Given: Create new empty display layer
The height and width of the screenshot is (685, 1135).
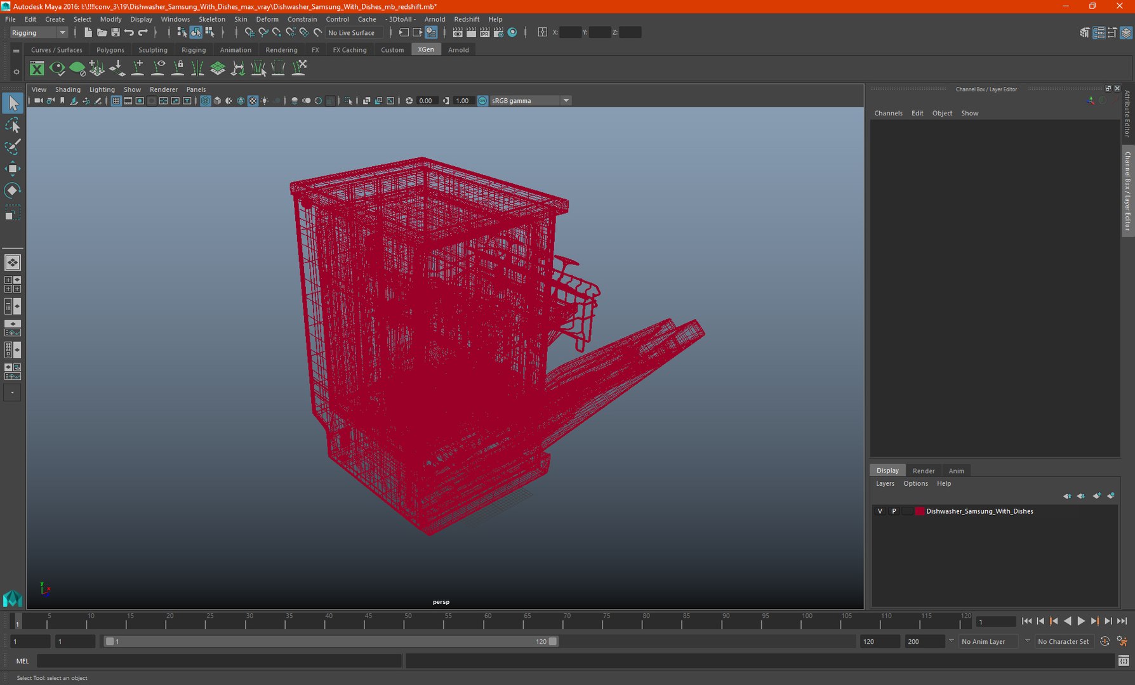Looking at the screenshot, I should (1097, 496).
